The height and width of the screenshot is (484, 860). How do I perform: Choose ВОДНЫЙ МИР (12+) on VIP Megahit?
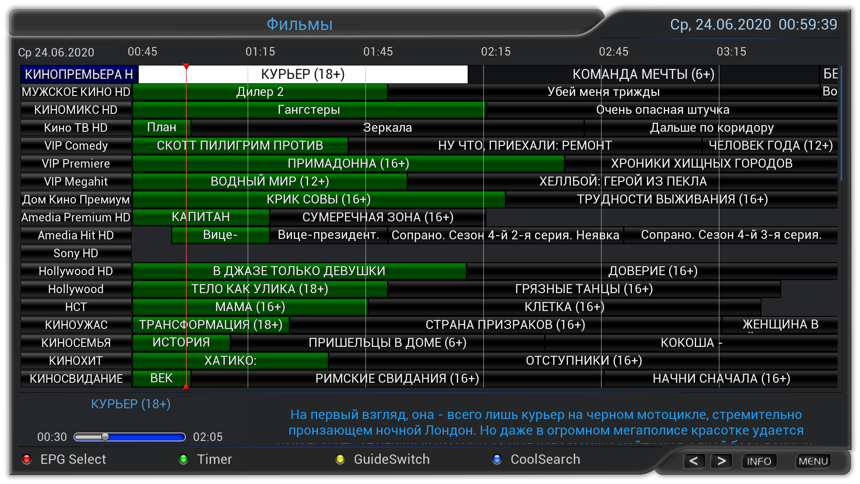pyautogui.click(x=270, y=181)
